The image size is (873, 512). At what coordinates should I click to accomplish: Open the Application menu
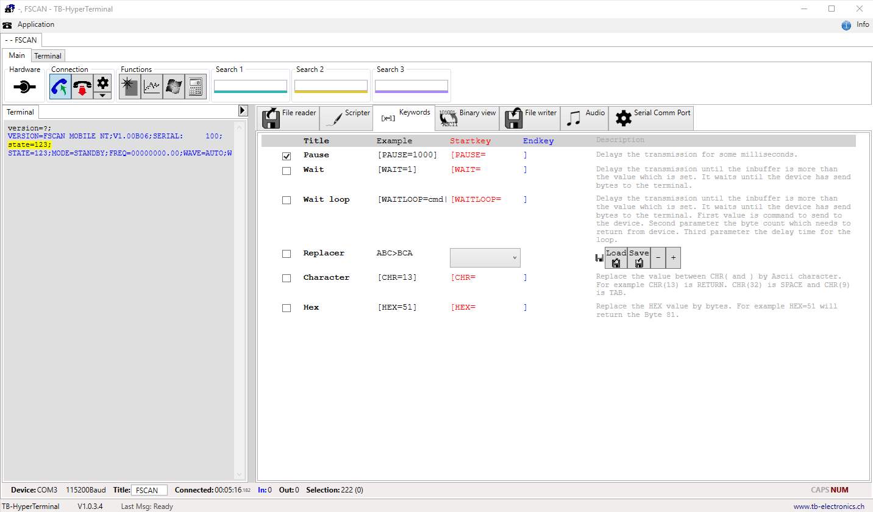[x=36, y=24]
